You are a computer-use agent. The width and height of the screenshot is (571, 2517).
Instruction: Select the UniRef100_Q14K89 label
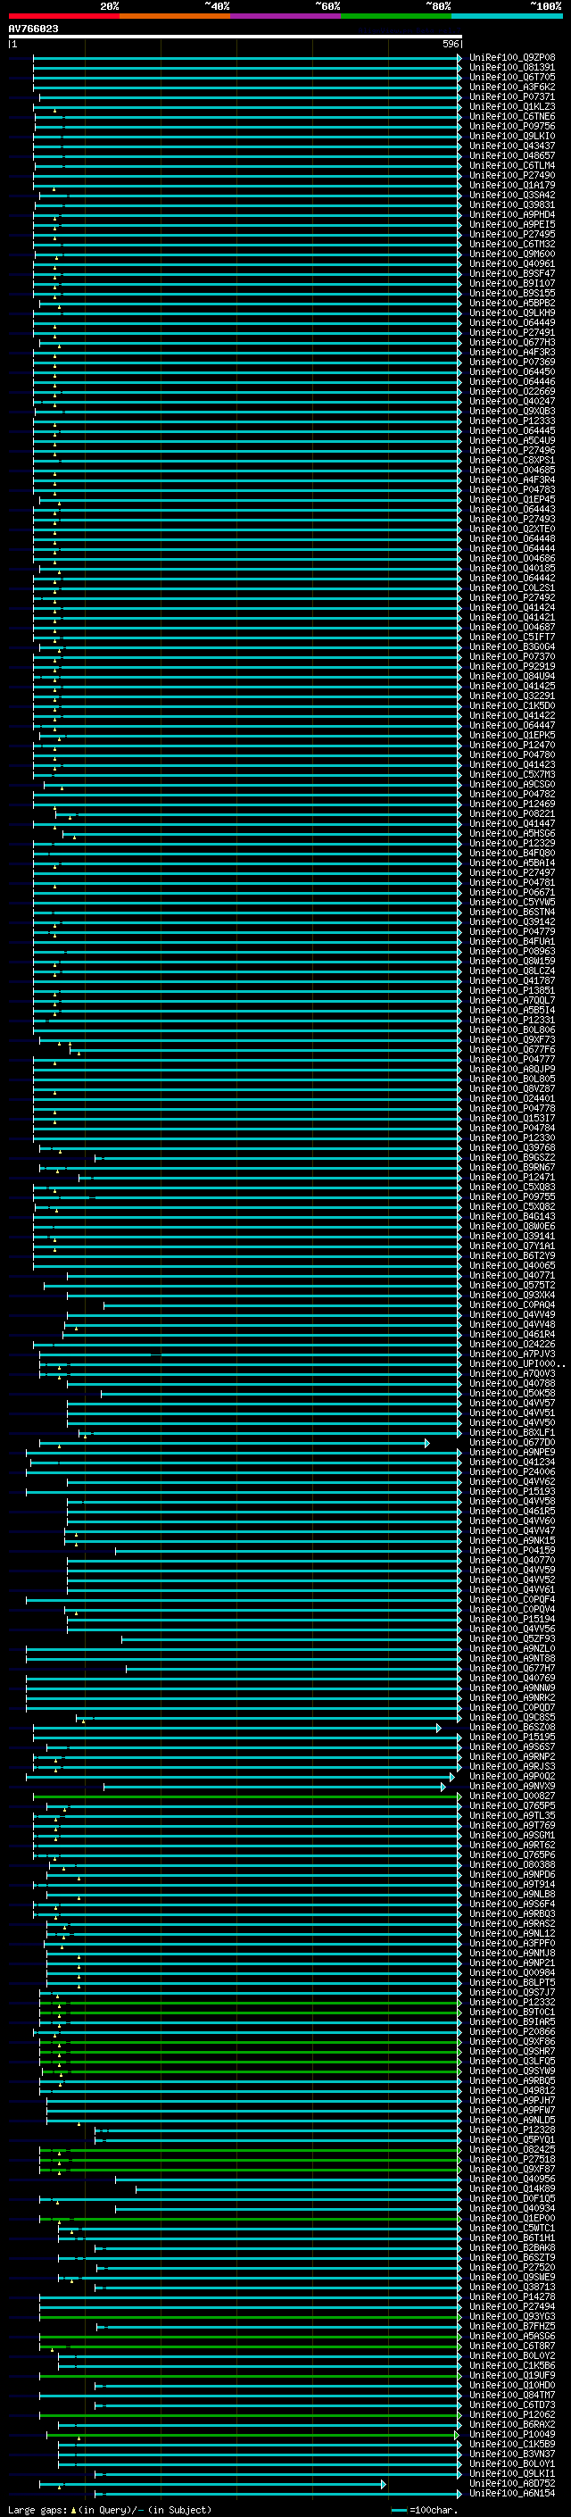[512, 2188]
